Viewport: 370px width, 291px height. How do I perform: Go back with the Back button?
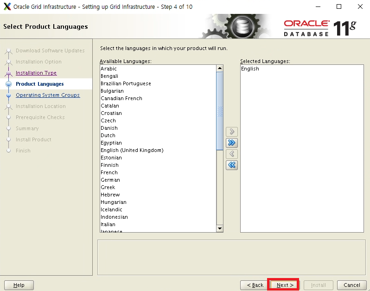(x=255, y=285)
